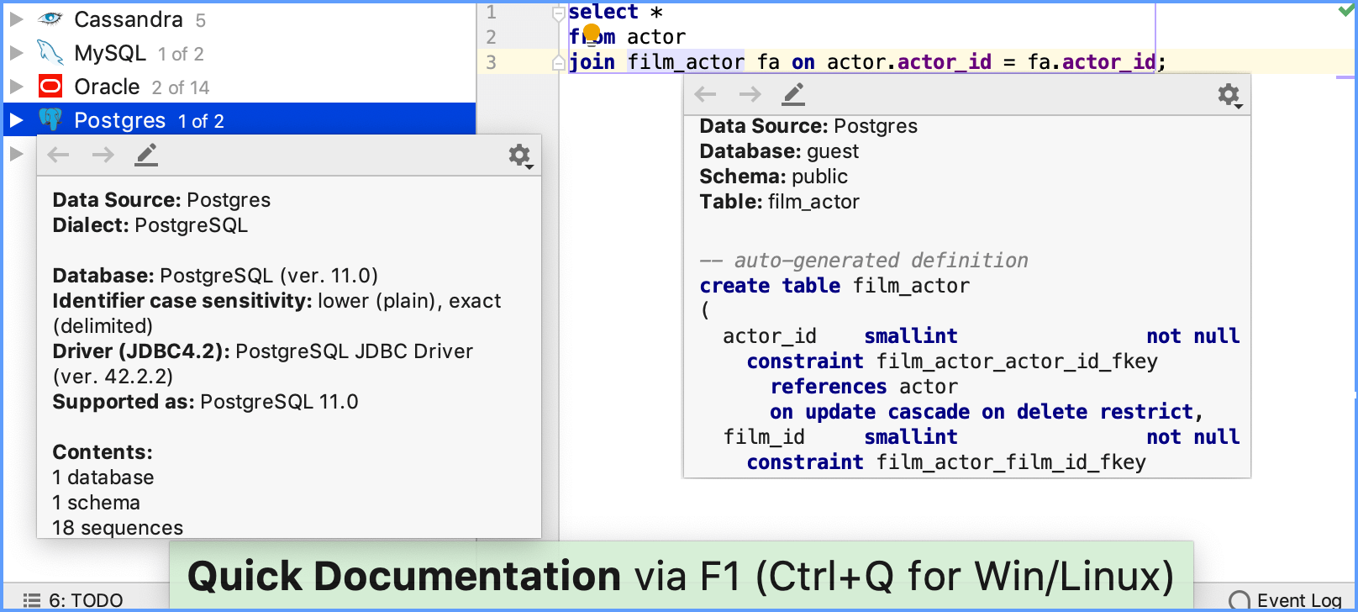The height and width of the screenshot is (612, 1358).
Task: Click film_actor table name in the join line
Action: pos(686,62)
